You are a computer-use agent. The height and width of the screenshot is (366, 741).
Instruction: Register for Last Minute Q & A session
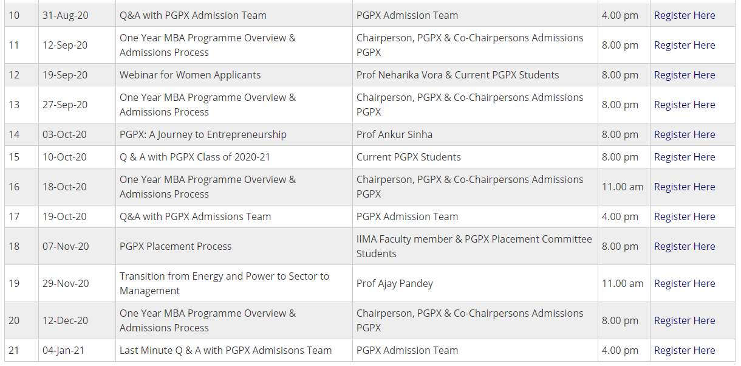click(685, 350)
